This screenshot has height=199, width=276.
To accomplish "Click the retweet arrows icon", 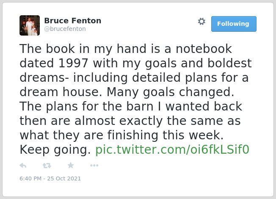I will [47, 166].
